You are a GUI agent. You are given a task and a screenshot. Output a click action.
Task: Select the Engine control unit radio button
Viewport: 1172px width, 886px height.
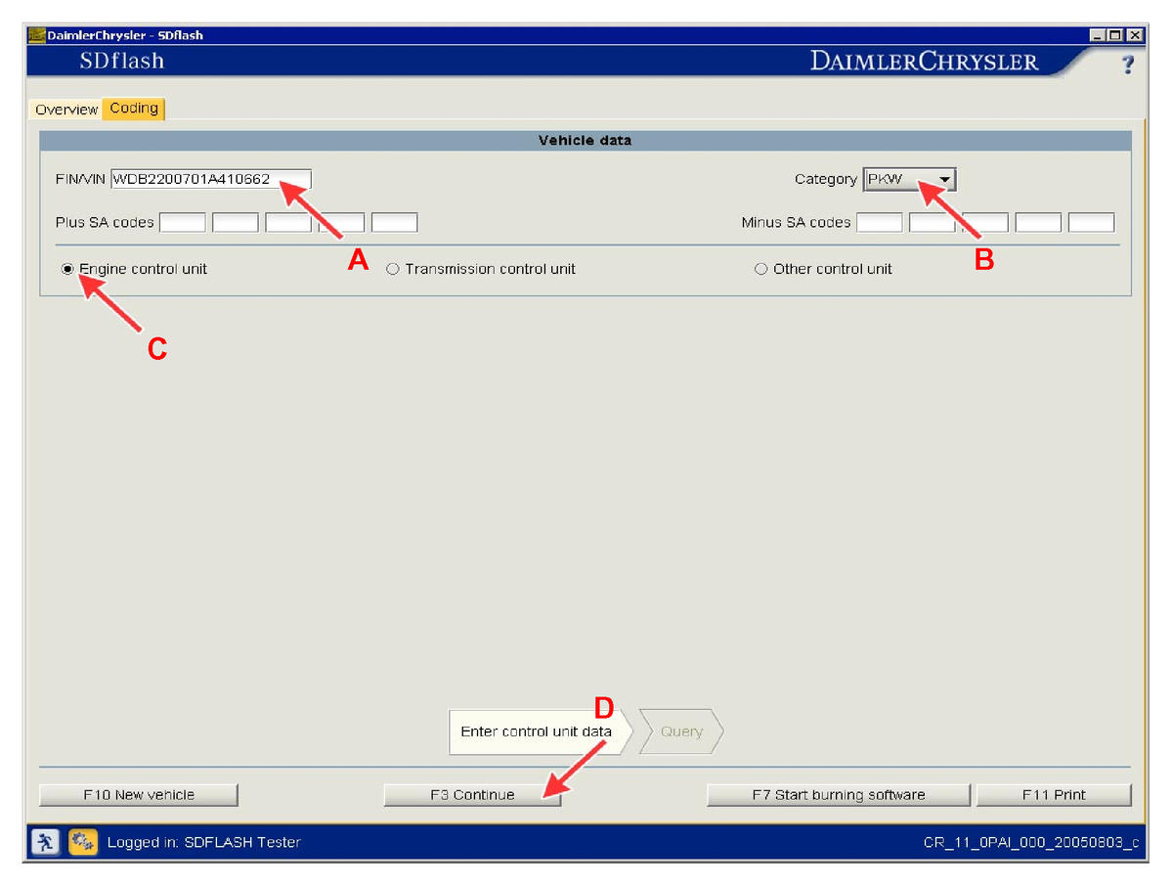pyautogui.click(x=67, y=269)
